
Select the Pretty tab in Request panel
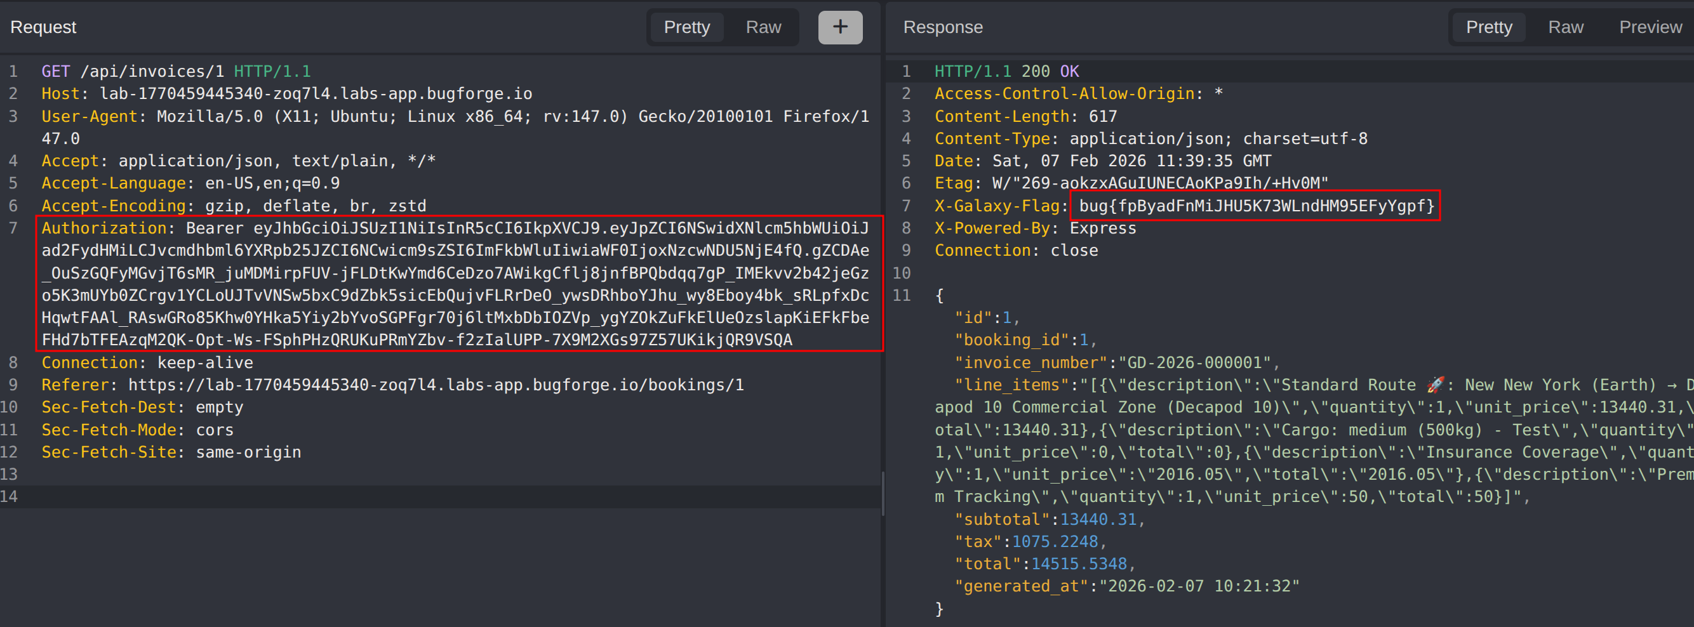click(686, 27)
